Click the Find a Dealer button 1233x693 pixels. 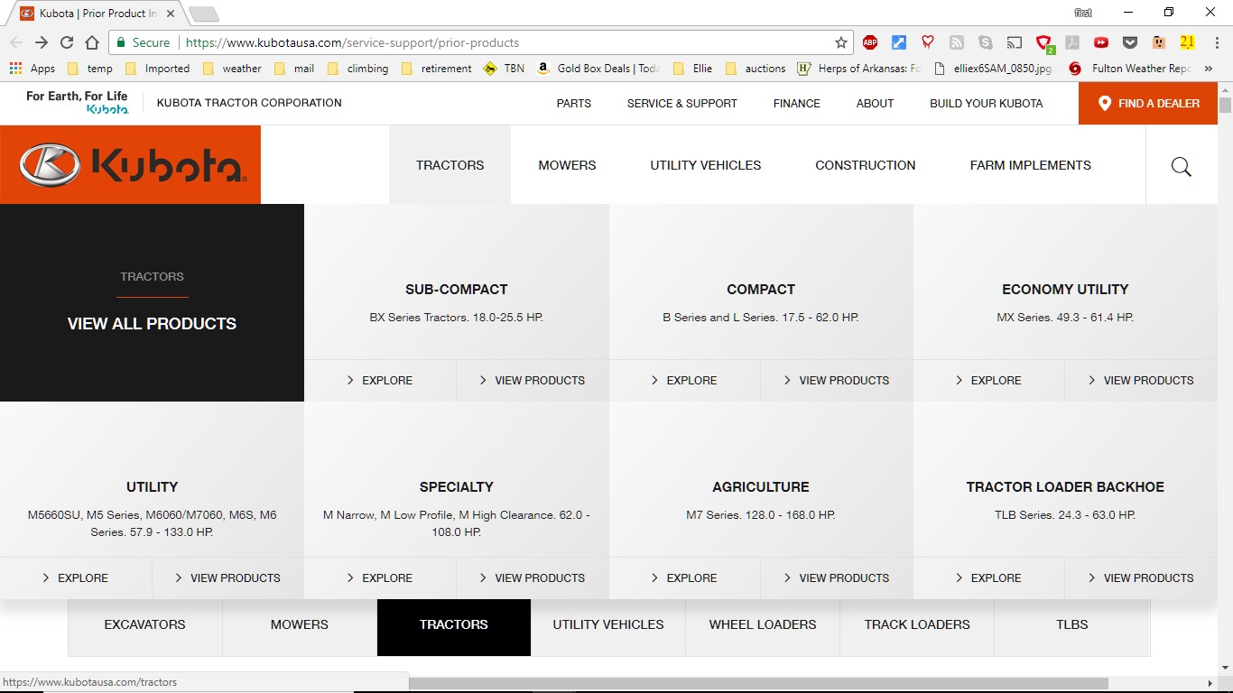(1147, 104)
